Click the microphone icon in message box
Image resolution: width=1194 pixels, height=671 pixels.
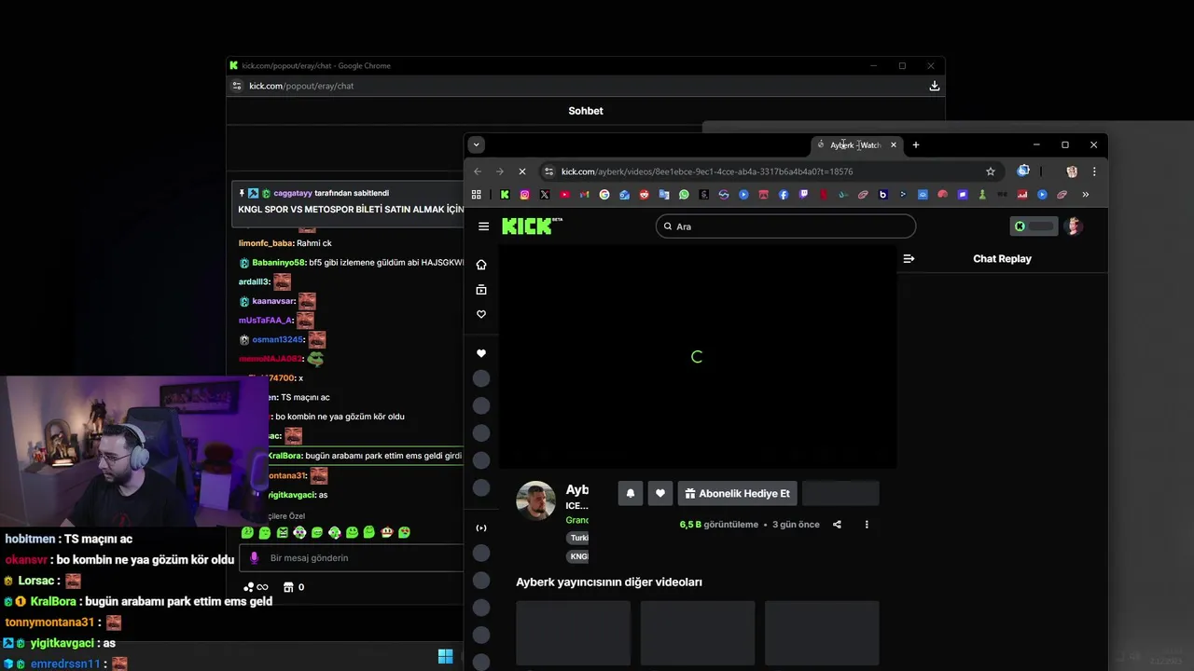coord(254,558)
